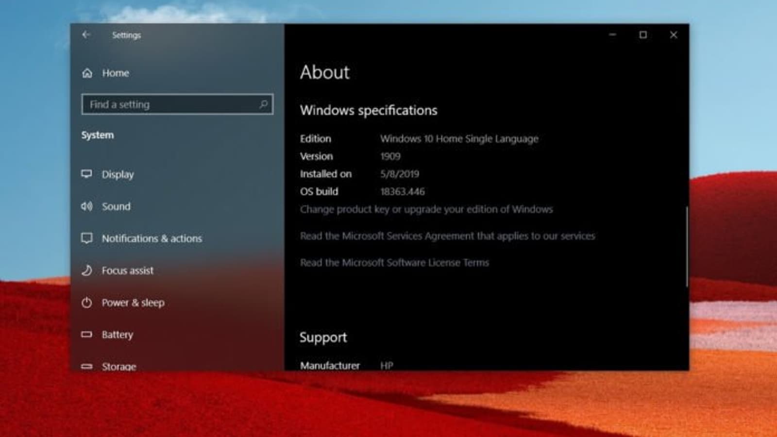Click the search magnifier icon
The image size is (777, 437).
coord(263,104)
